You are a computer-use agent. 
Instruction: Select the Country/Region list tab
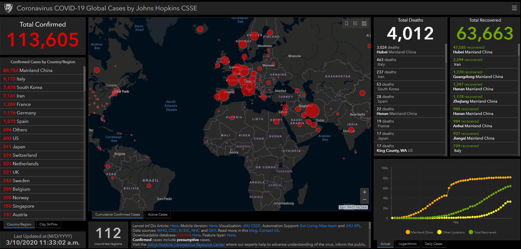pyautogui.click(x=19, y=224)
